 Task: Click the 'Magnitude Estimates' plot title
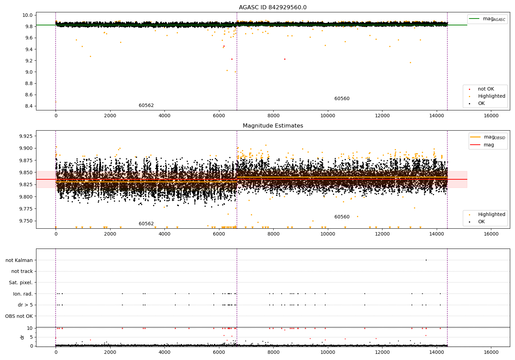point(273,126)
